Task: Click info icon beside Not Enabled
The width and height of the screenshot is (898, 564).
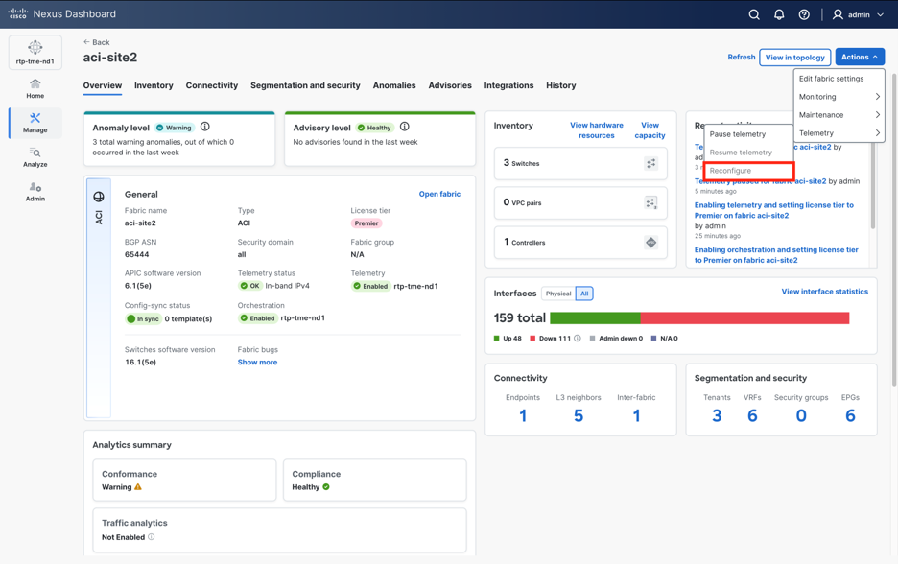Action: pos(152,537)
